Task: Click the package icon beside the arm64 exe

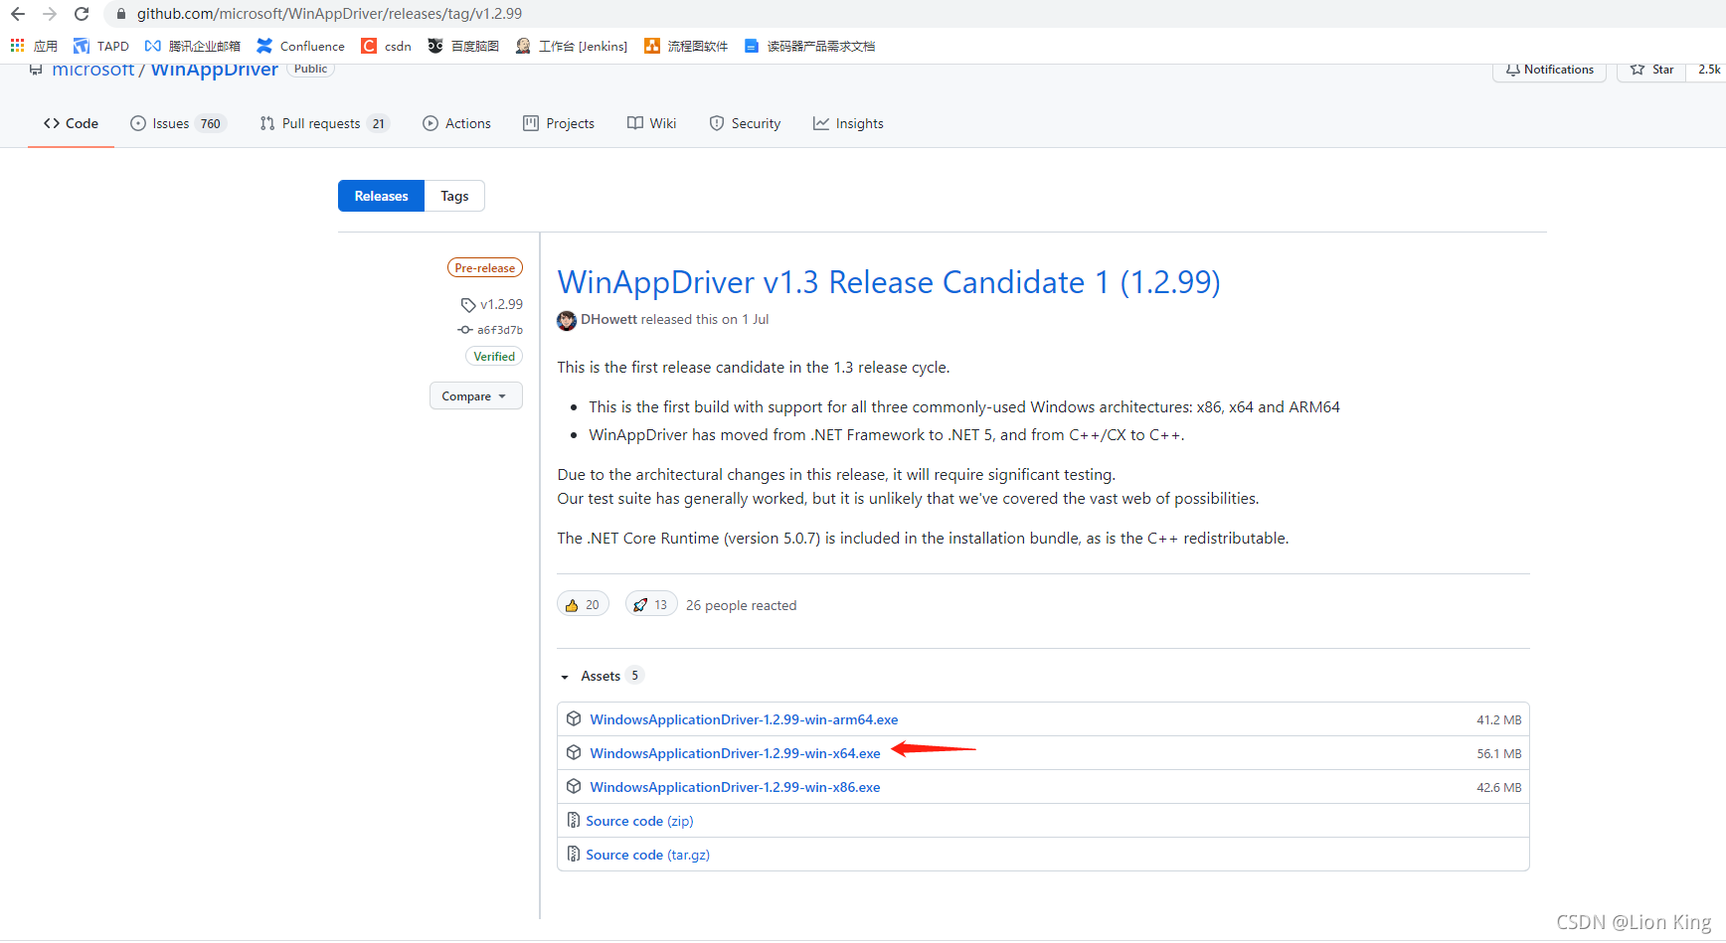Action: 574,718
